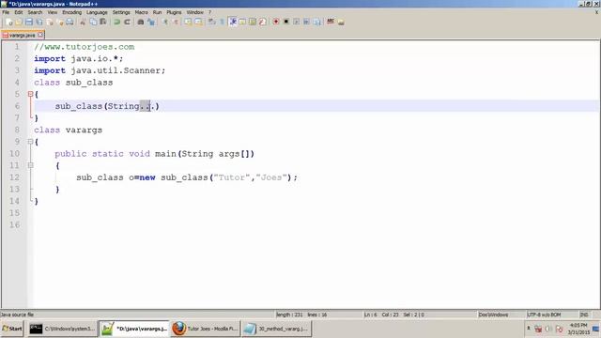601x338 pixels.
Task: Click the last toolbar icon after ABC
Action: [x=341, y=22]
